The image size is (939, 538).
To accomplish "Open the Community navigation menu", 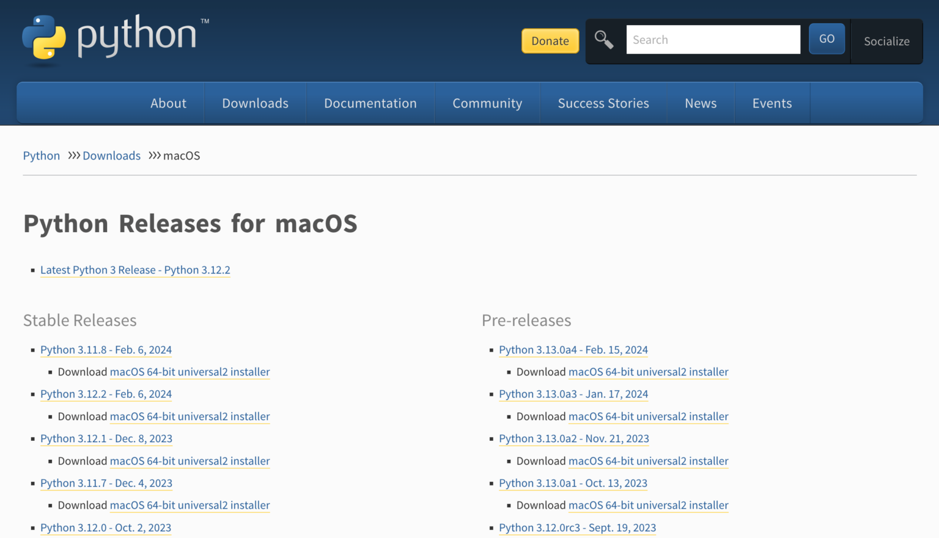I will (487, 103).
